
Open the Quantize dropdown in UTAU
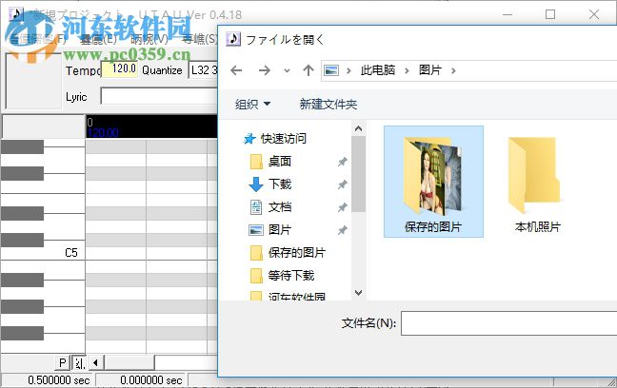[203, 70]
